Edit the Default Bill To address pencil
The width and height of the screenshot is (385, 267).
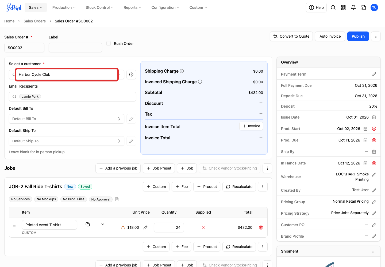point(131,119)
